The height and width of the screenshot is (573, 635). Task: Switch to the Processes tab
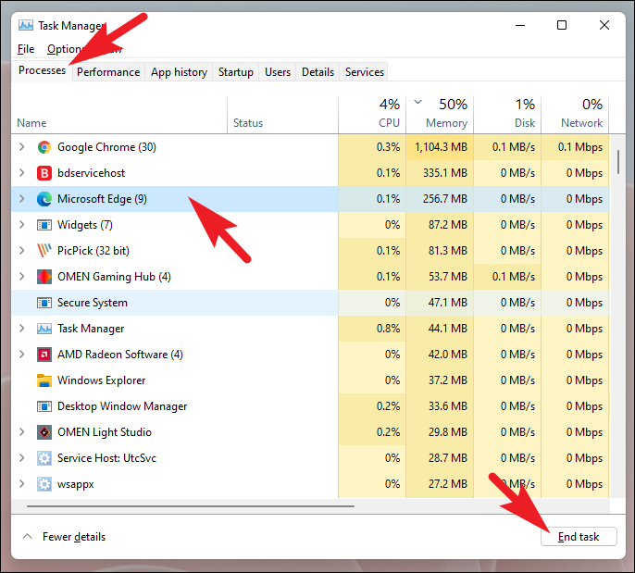pos(43,70)
